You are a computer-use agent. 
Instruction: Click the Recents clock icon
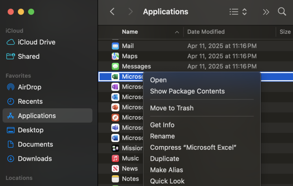(11, 101)
